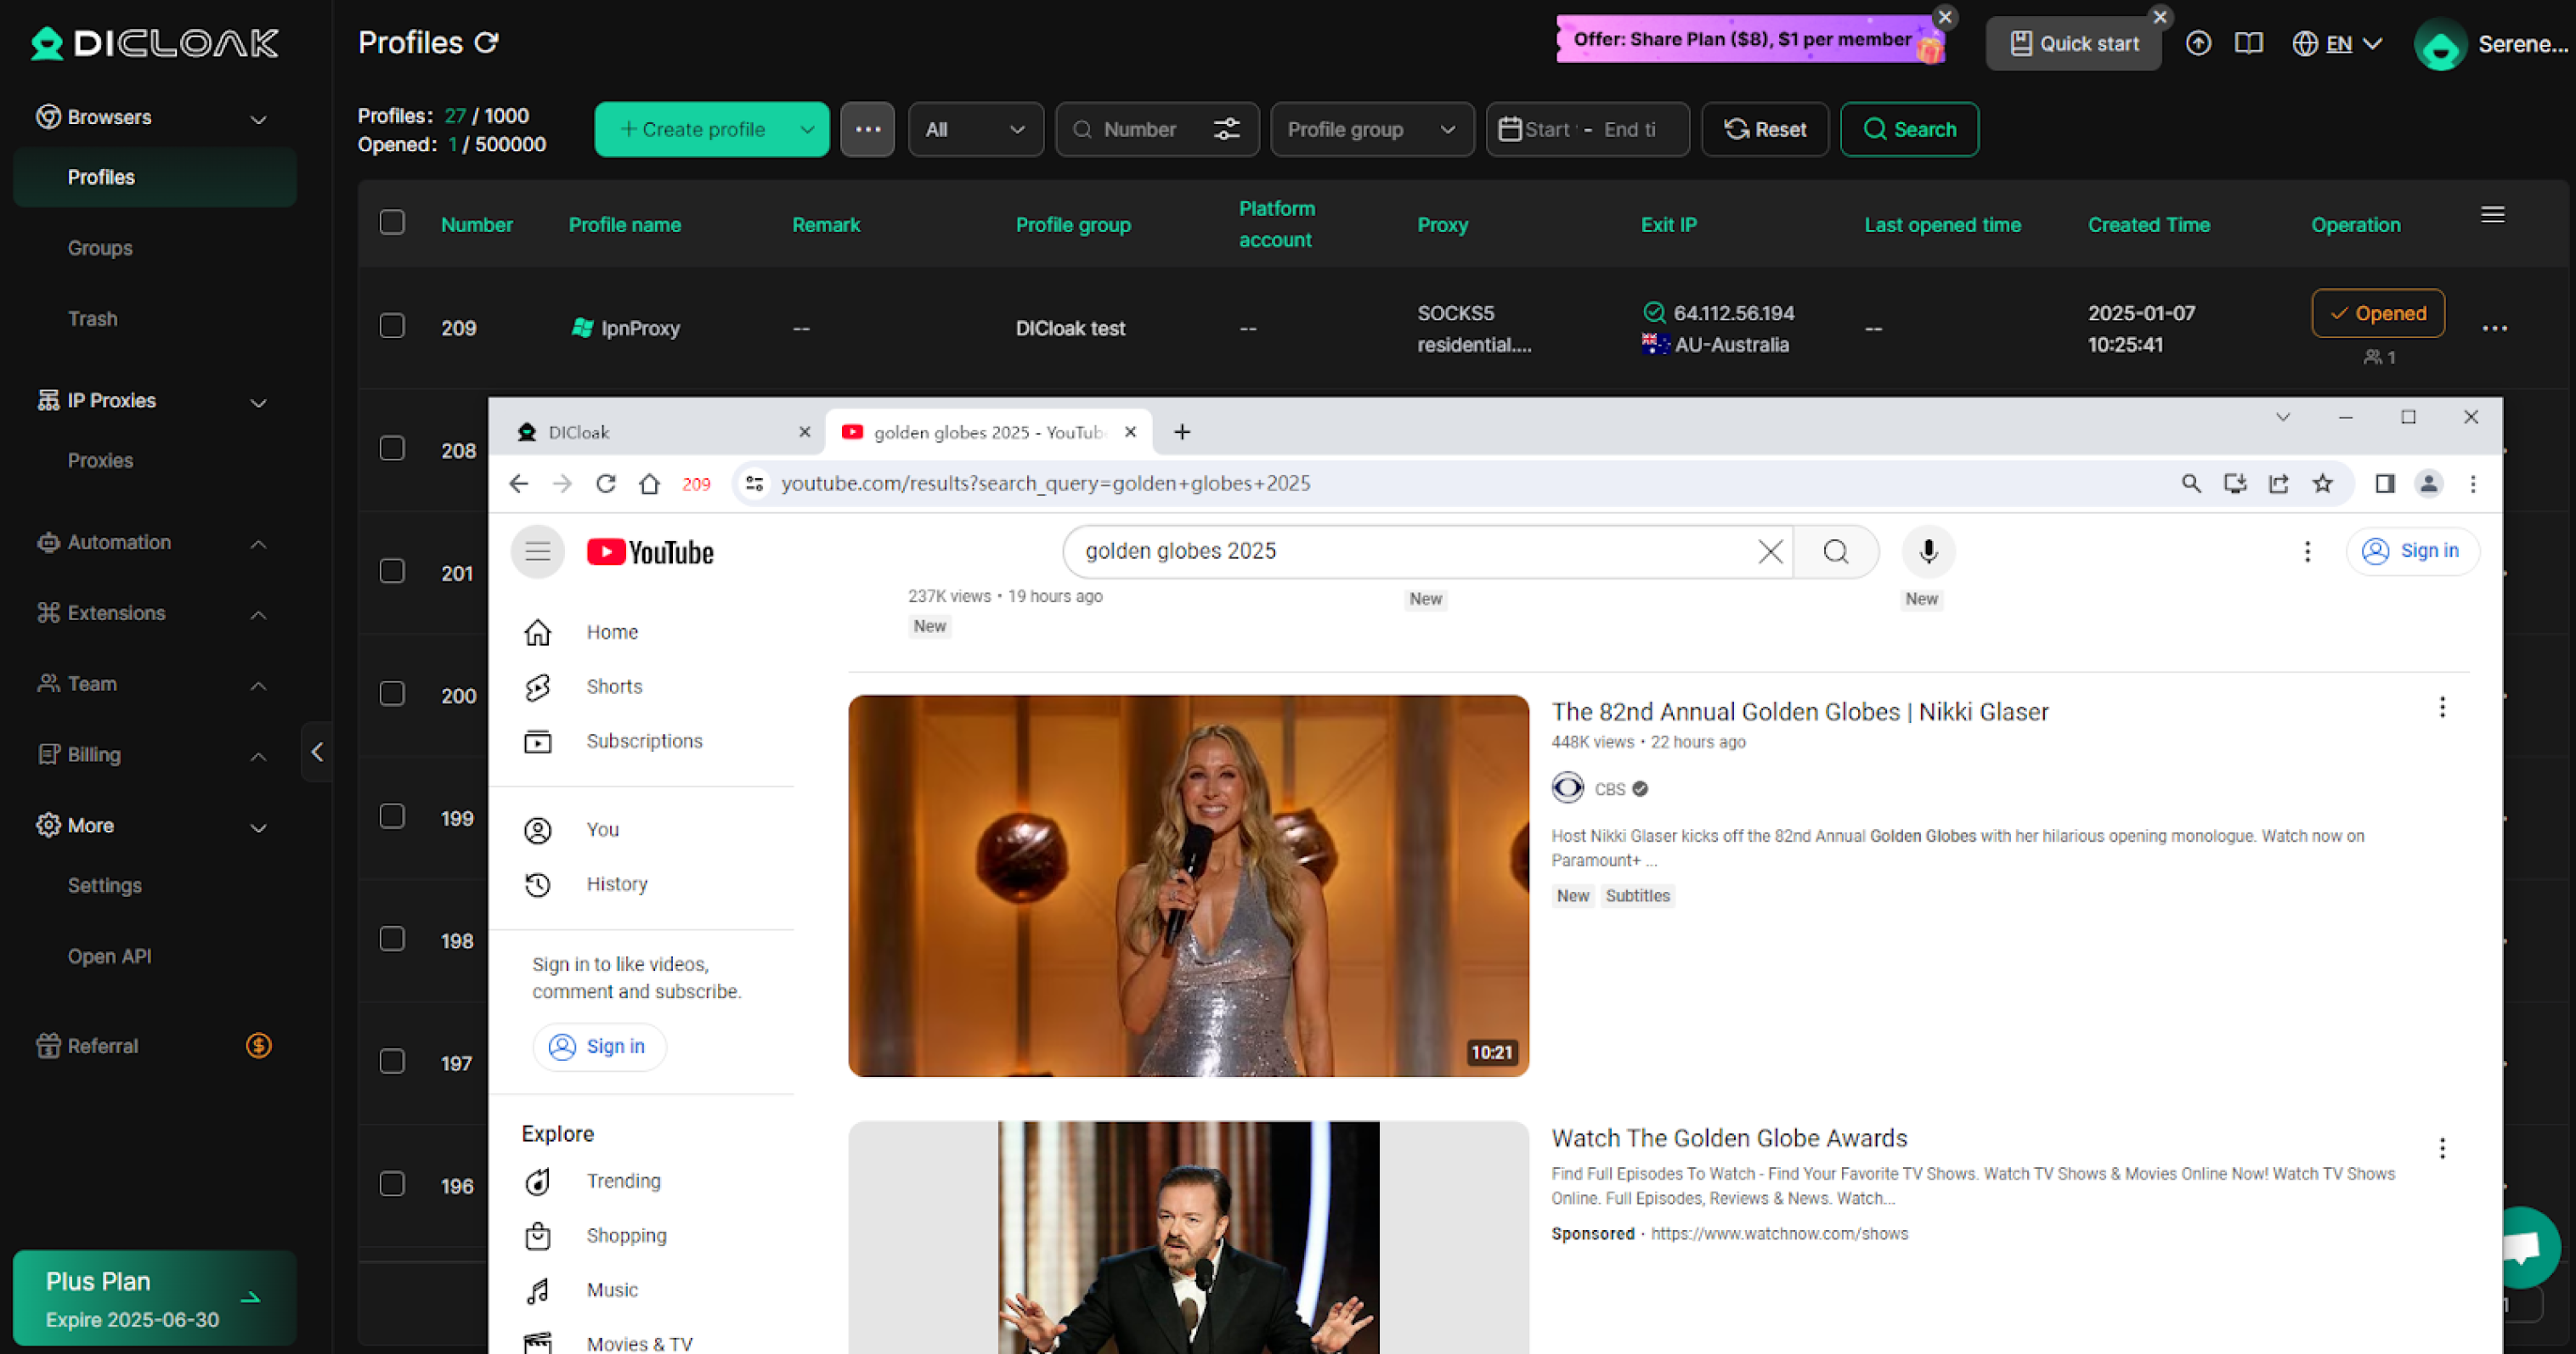
Task: Switch to the DICloak browser tab
Action: pyautogui.click(x=659, y=432)
